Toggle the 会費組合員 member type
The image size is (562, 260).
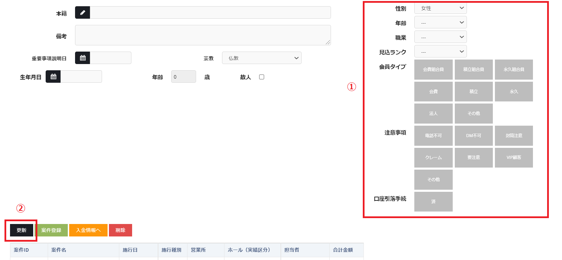pos(433,70)
